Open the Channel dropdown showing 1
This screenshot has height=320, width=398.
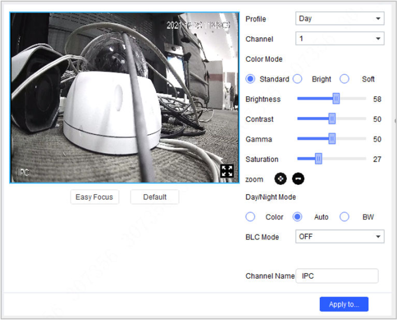(340, 38)
